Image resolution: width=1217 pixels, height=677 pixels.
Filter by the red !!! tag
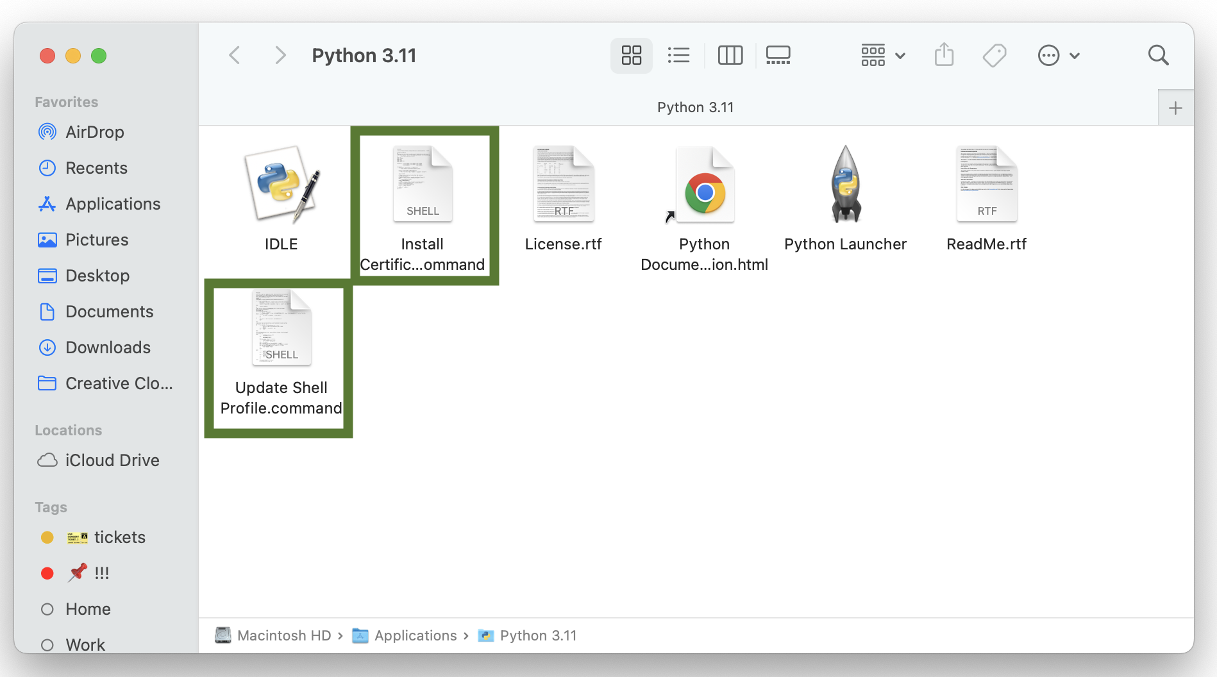click(x=88, y=573)
